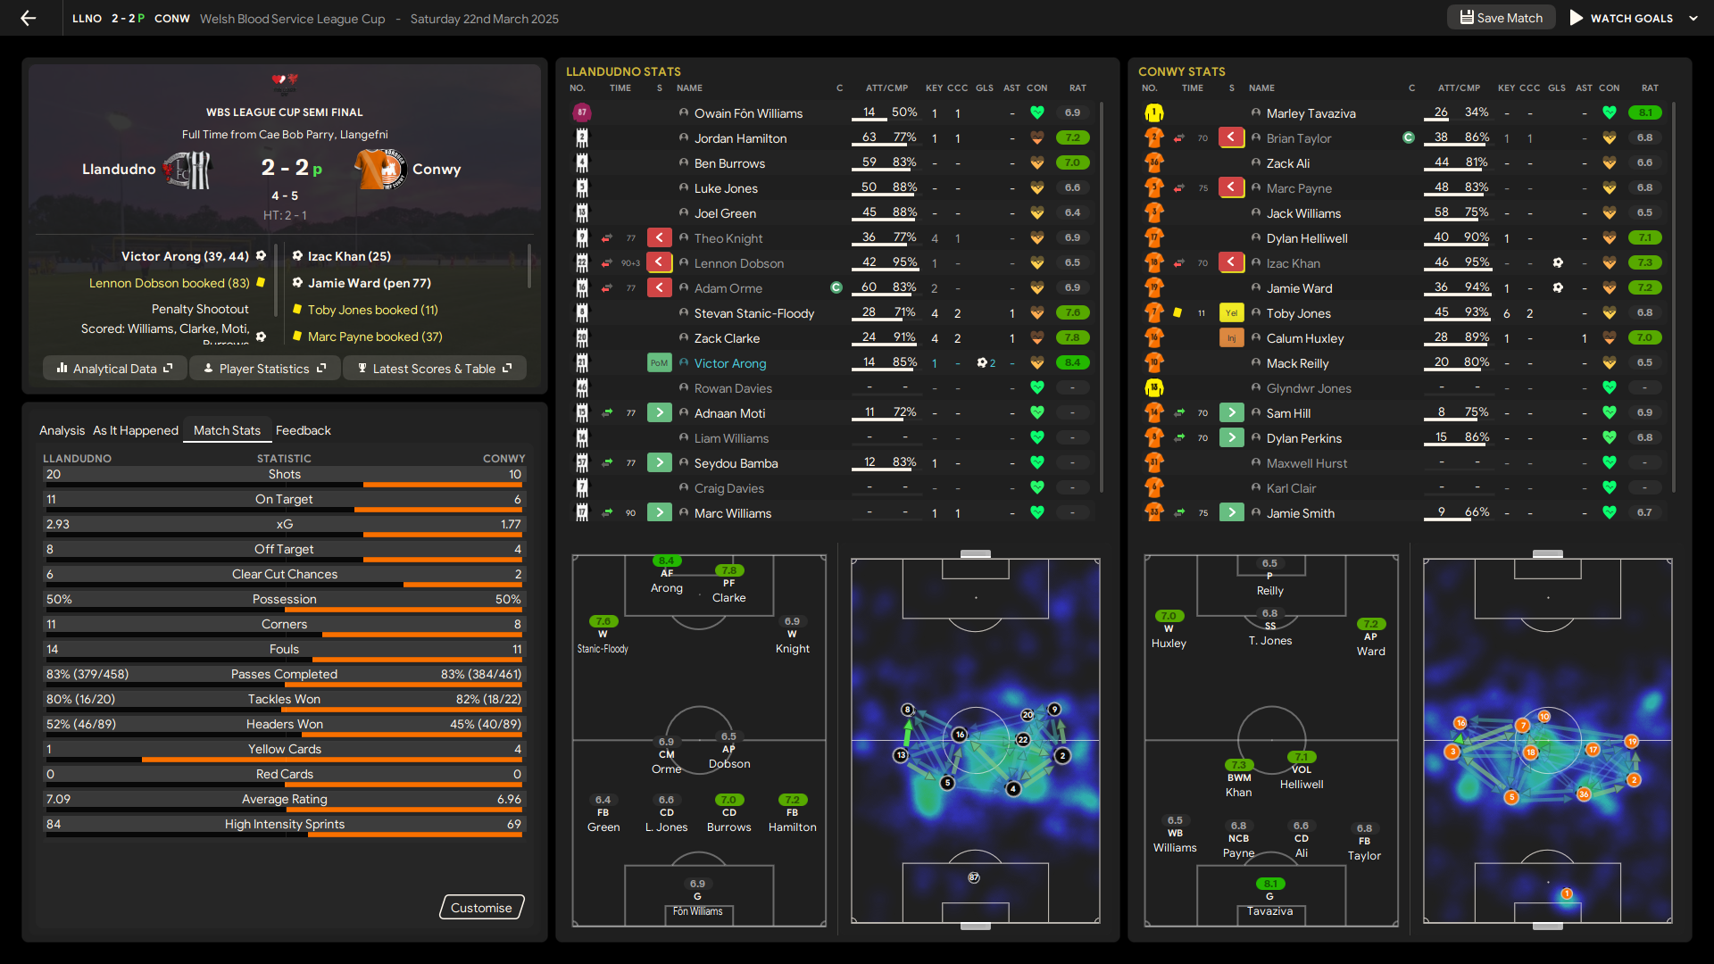
Task: Click Theo Knight's red substituted-off arrow icon
Action: (x=659, y=238)
